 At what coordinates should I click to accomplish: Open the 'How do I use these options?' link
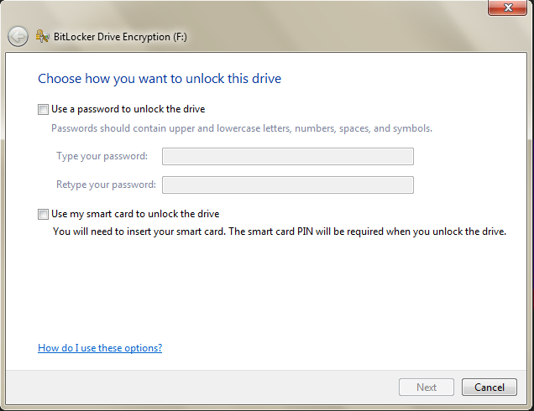click(x=100, y=348)
